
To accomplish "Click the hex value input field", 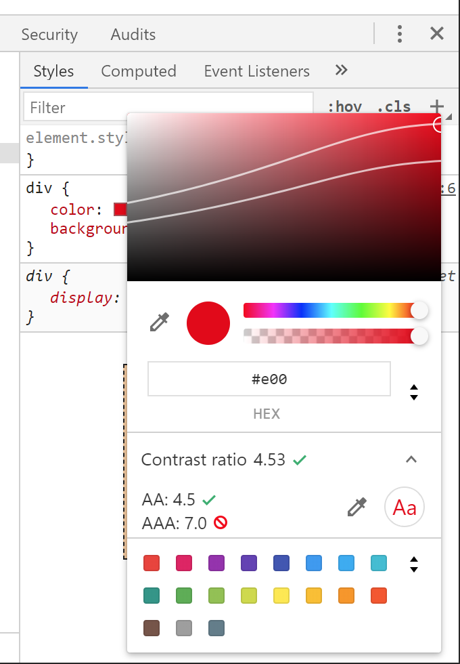I will coord(269,379).
